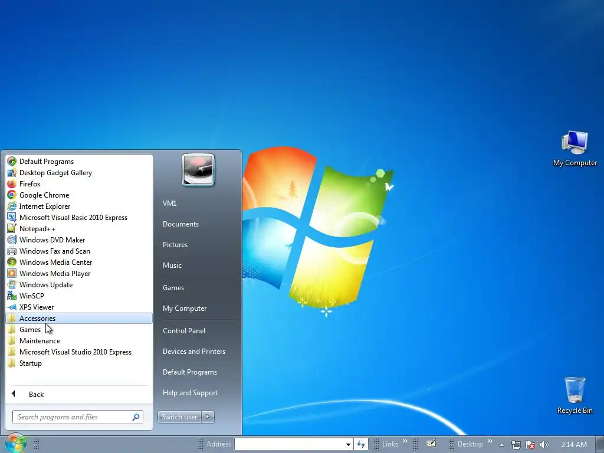This screenshot has width=604, height=453.
Task: Click the search magnifier icon
Action: tap(136, 417)
